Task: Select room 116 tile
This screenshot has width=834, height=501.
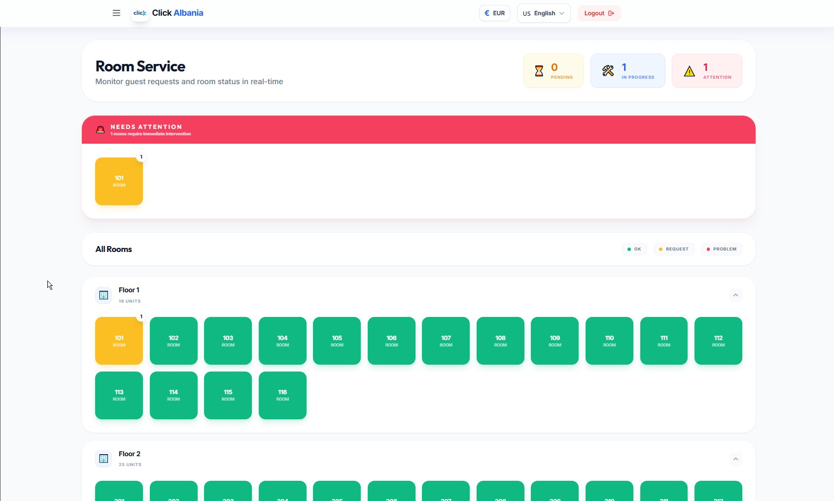Action: [282, 395]
